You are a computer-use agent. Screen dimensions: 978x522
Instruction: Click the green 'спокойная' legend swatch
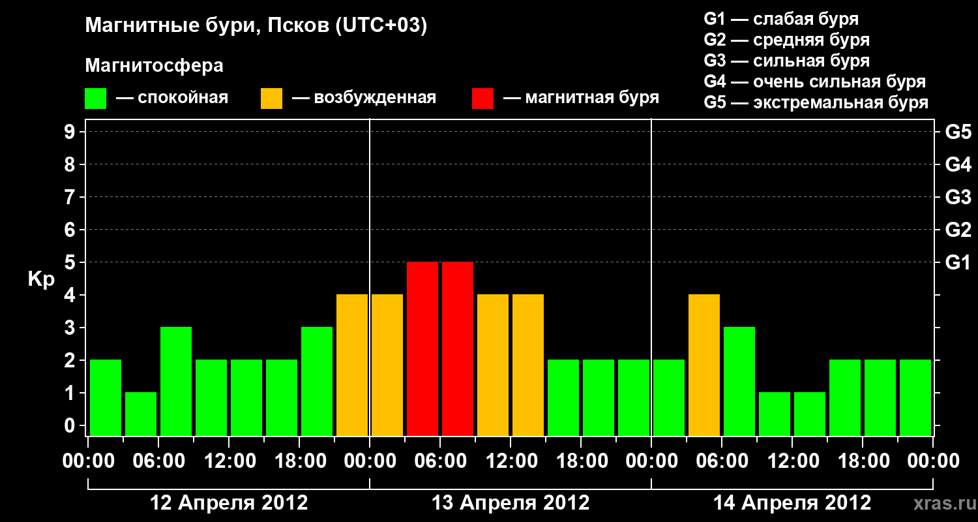95,99
